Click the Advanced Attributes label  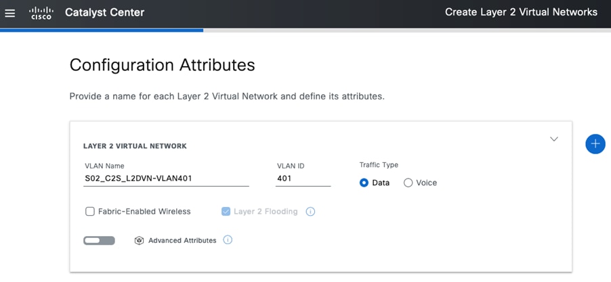point(182,241)
